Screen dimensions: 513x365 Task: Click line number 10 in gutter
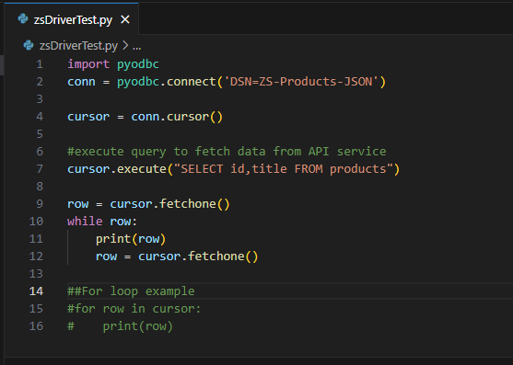[x=36, y=222]
